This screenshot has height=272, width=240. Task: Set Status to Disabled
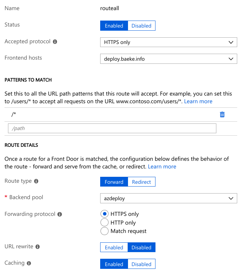[x=141, y=26]
